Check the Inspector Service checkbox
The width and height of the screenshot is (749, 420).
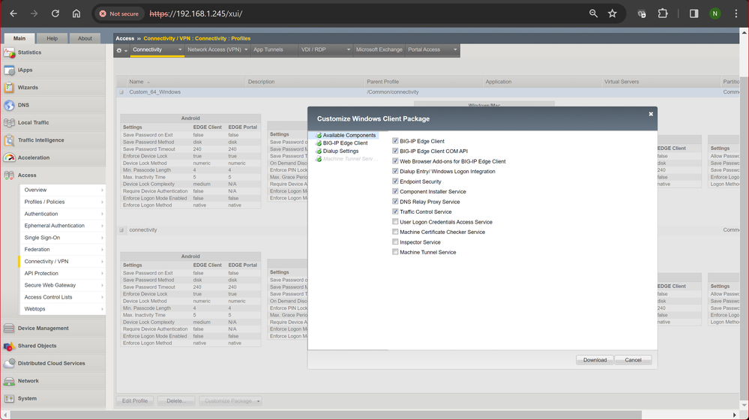point(396,242)
